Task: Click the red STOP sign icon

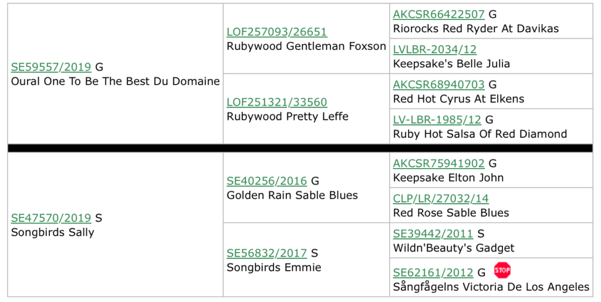Action: 502,270
